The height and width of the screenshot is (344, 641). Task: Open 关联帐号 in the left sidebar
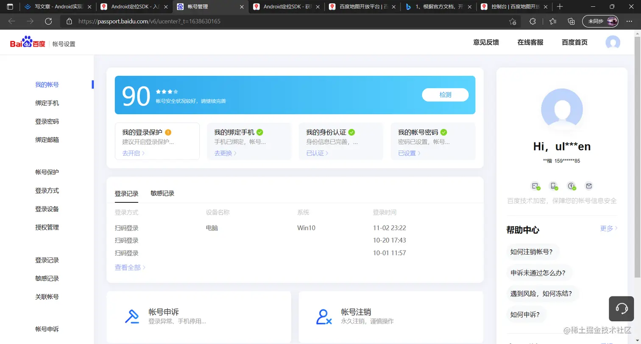point(47,297)
